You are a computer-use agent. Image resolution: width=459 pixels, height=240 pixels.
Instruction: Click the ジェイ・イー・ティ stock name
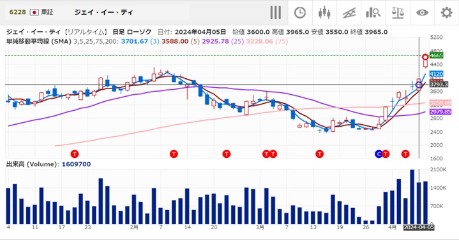tap(103, 12)
